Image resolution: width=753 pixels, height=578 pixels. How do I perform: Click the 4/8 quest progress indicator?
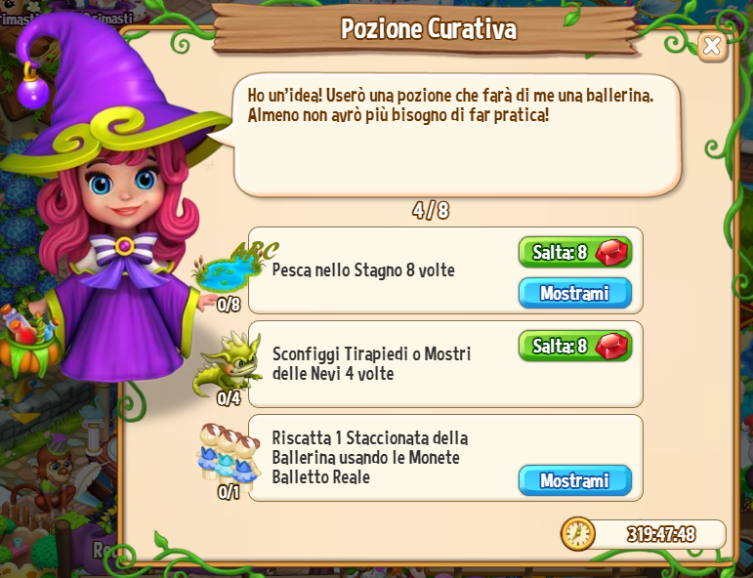[x=431, y=210]
